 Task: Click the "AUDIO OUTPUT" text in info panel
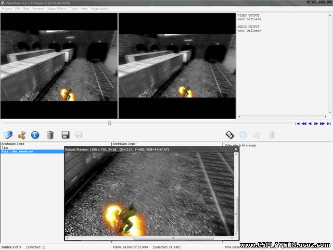click(248, 27)
